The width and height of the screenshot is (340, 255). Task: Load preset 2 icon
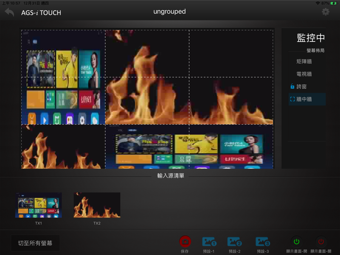(235, 242)
